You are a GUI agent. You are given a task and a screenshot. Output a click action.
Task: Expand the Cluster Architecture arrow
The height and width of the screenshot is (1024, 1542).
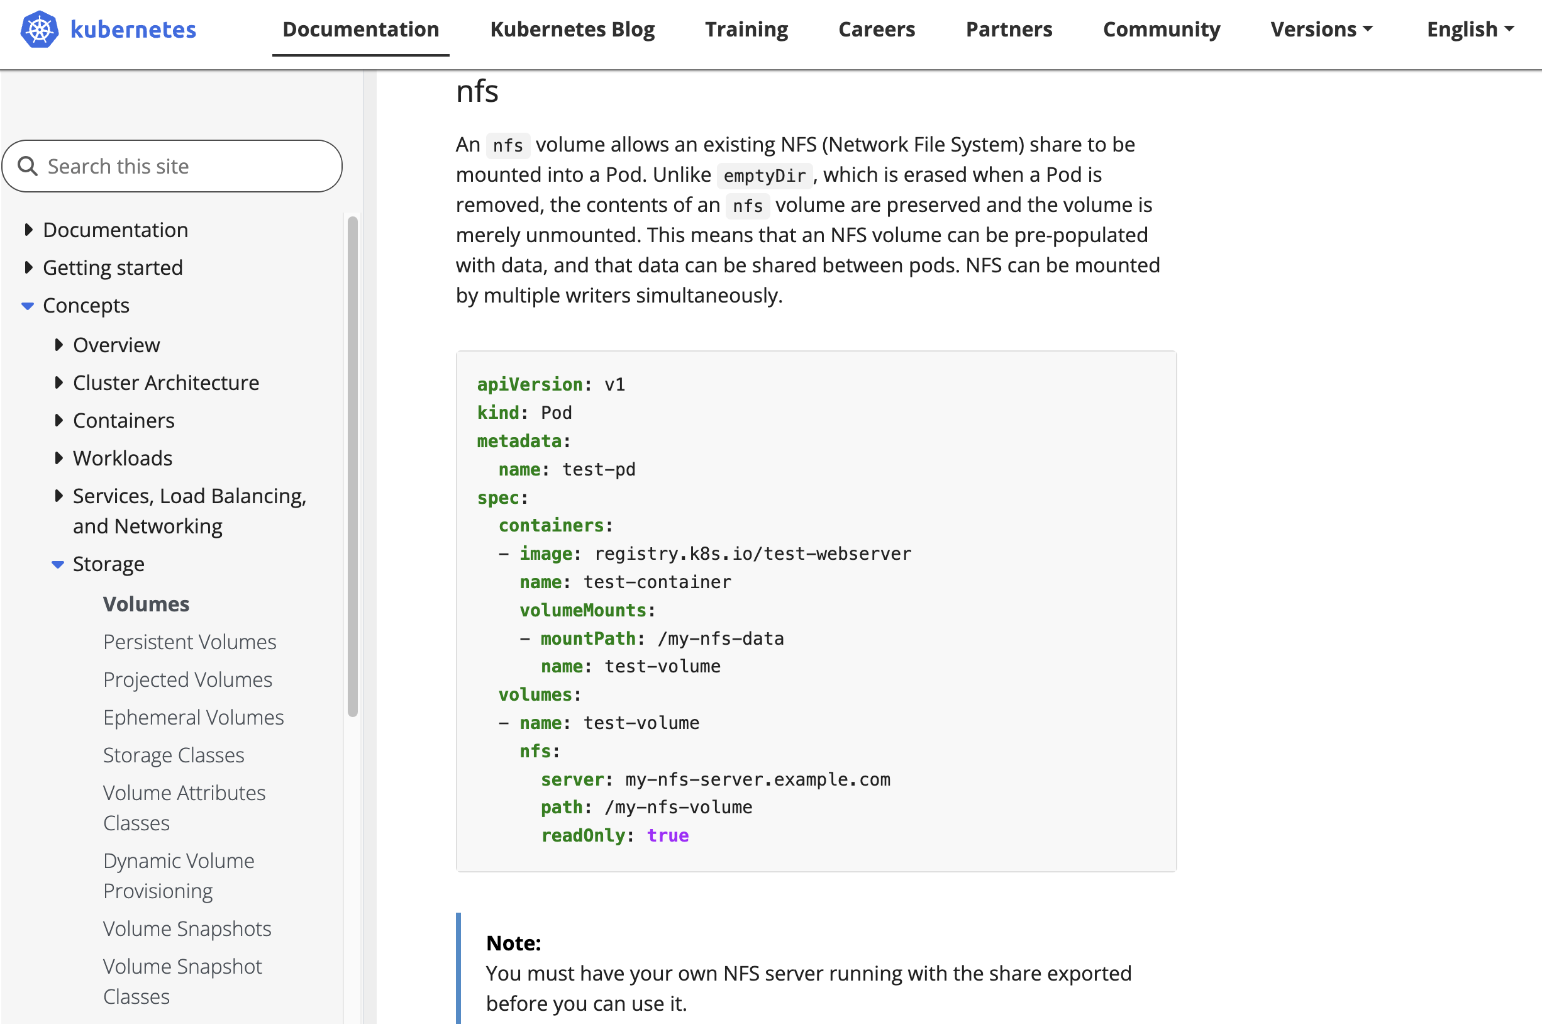click(58, 382)
